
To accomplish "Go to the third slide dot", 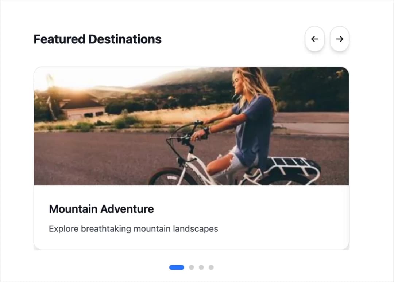I will [x=201, y=267].
